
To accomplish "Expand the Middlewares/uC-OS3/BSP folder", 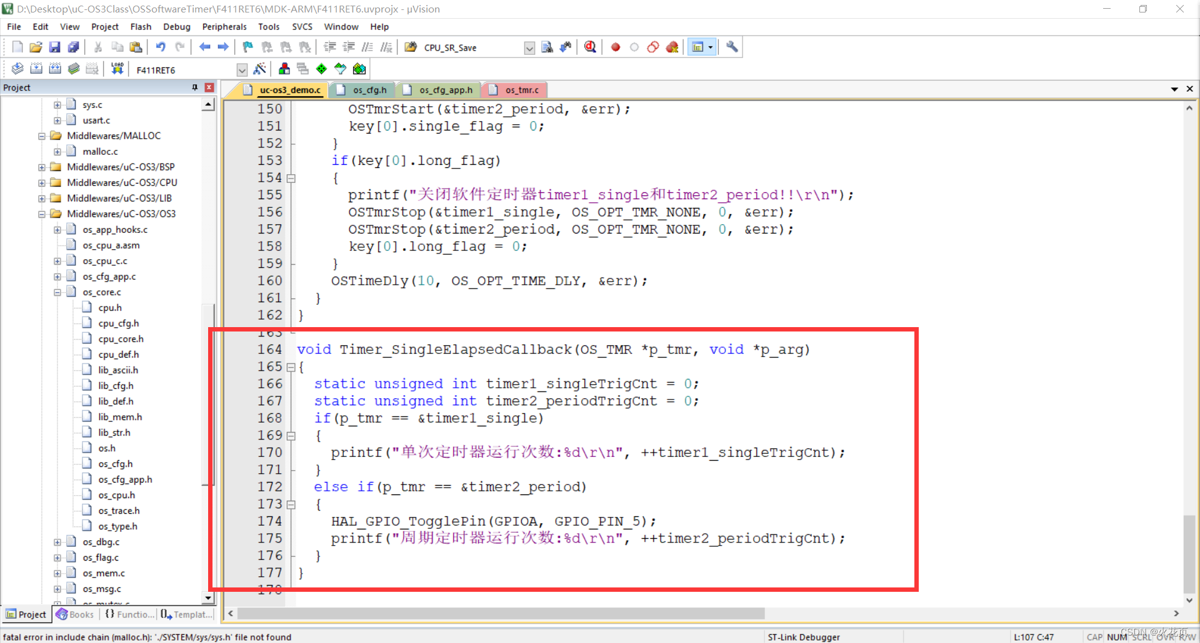I will [x=42, y=167].
